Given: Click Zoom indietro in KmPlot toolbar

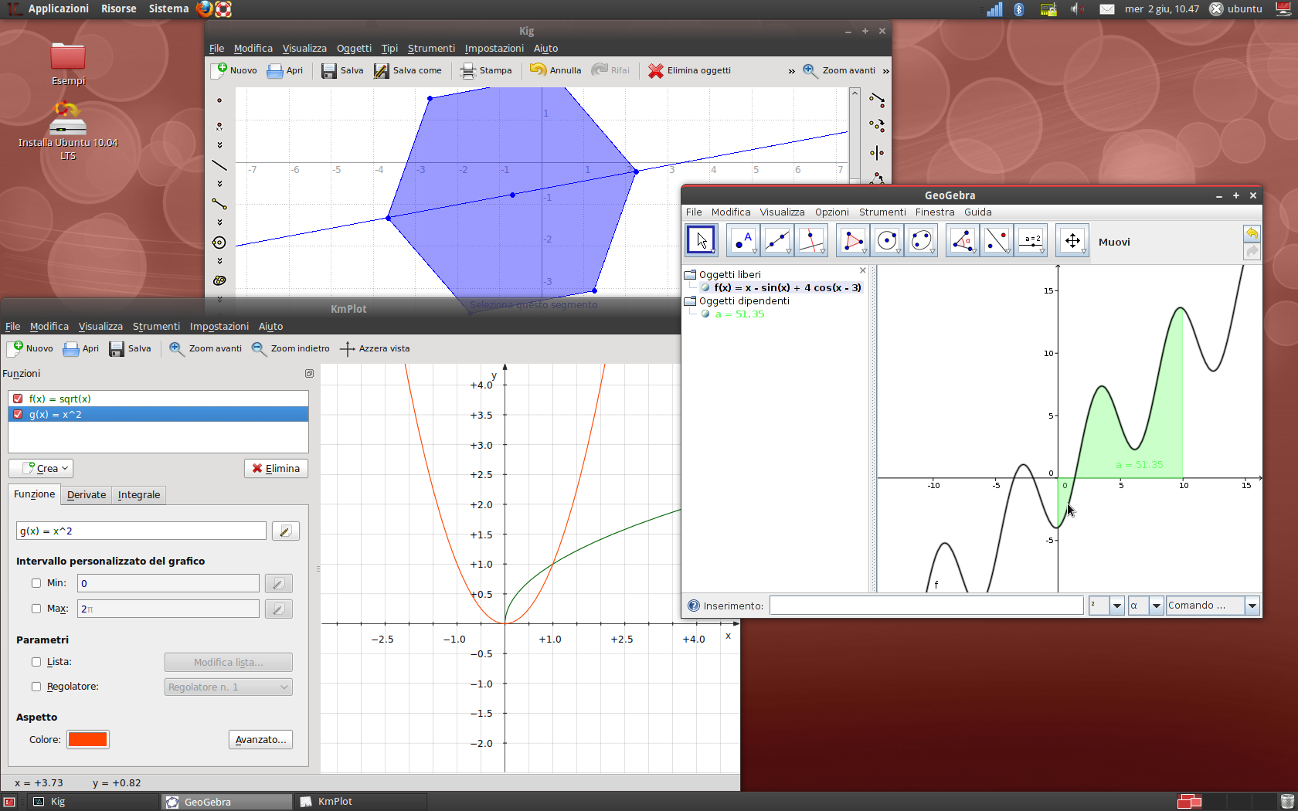Looking at the screenshot, I should coord(291,348).
